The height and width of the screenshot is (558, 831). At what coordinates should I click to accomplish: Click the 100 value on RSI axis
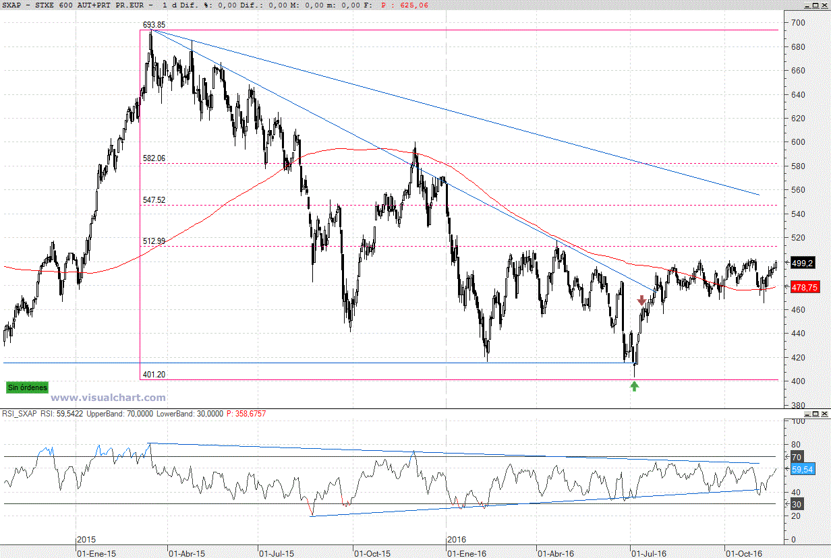(798, 421)
